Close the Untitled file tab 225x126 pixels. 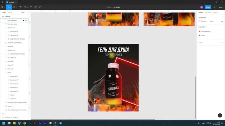tap(16, 2)
